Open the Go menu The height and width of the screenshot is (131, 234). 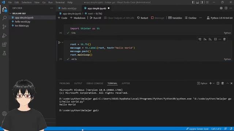tap(44, 3)
